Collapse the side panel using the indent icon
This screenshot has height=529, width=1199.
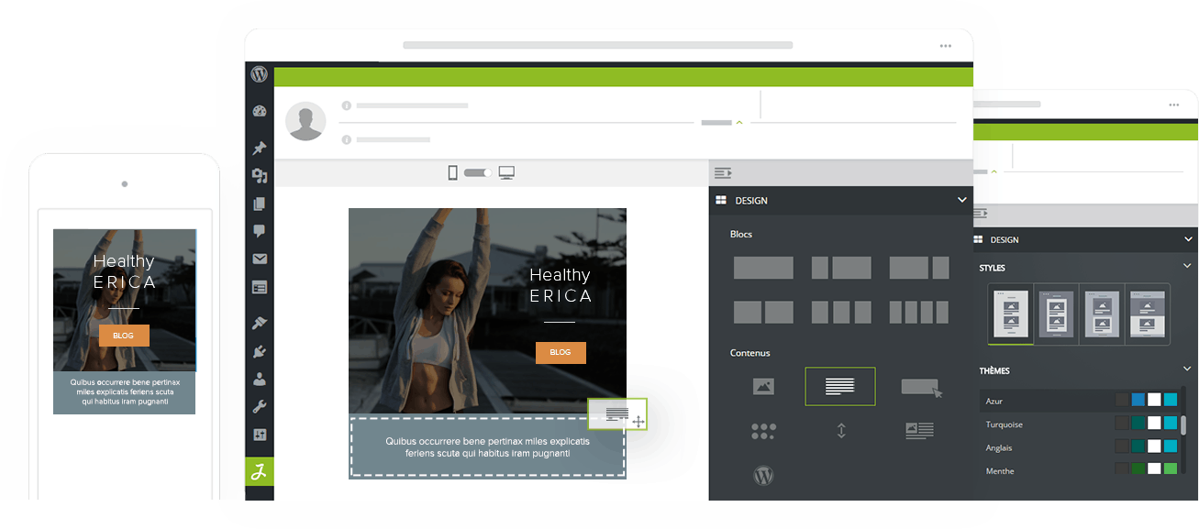[723, 172]
